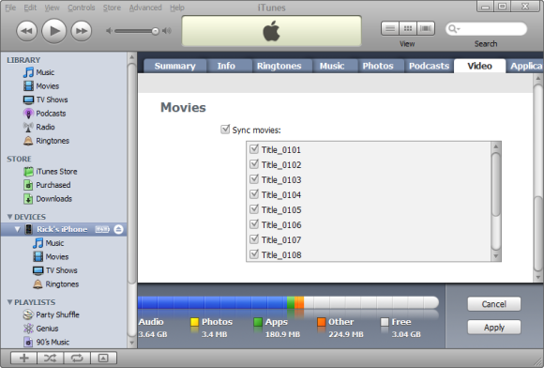This screenshot has height=368, width=544.
Task: Click the Next track fast-forward button
Action: tap(82, 31)
